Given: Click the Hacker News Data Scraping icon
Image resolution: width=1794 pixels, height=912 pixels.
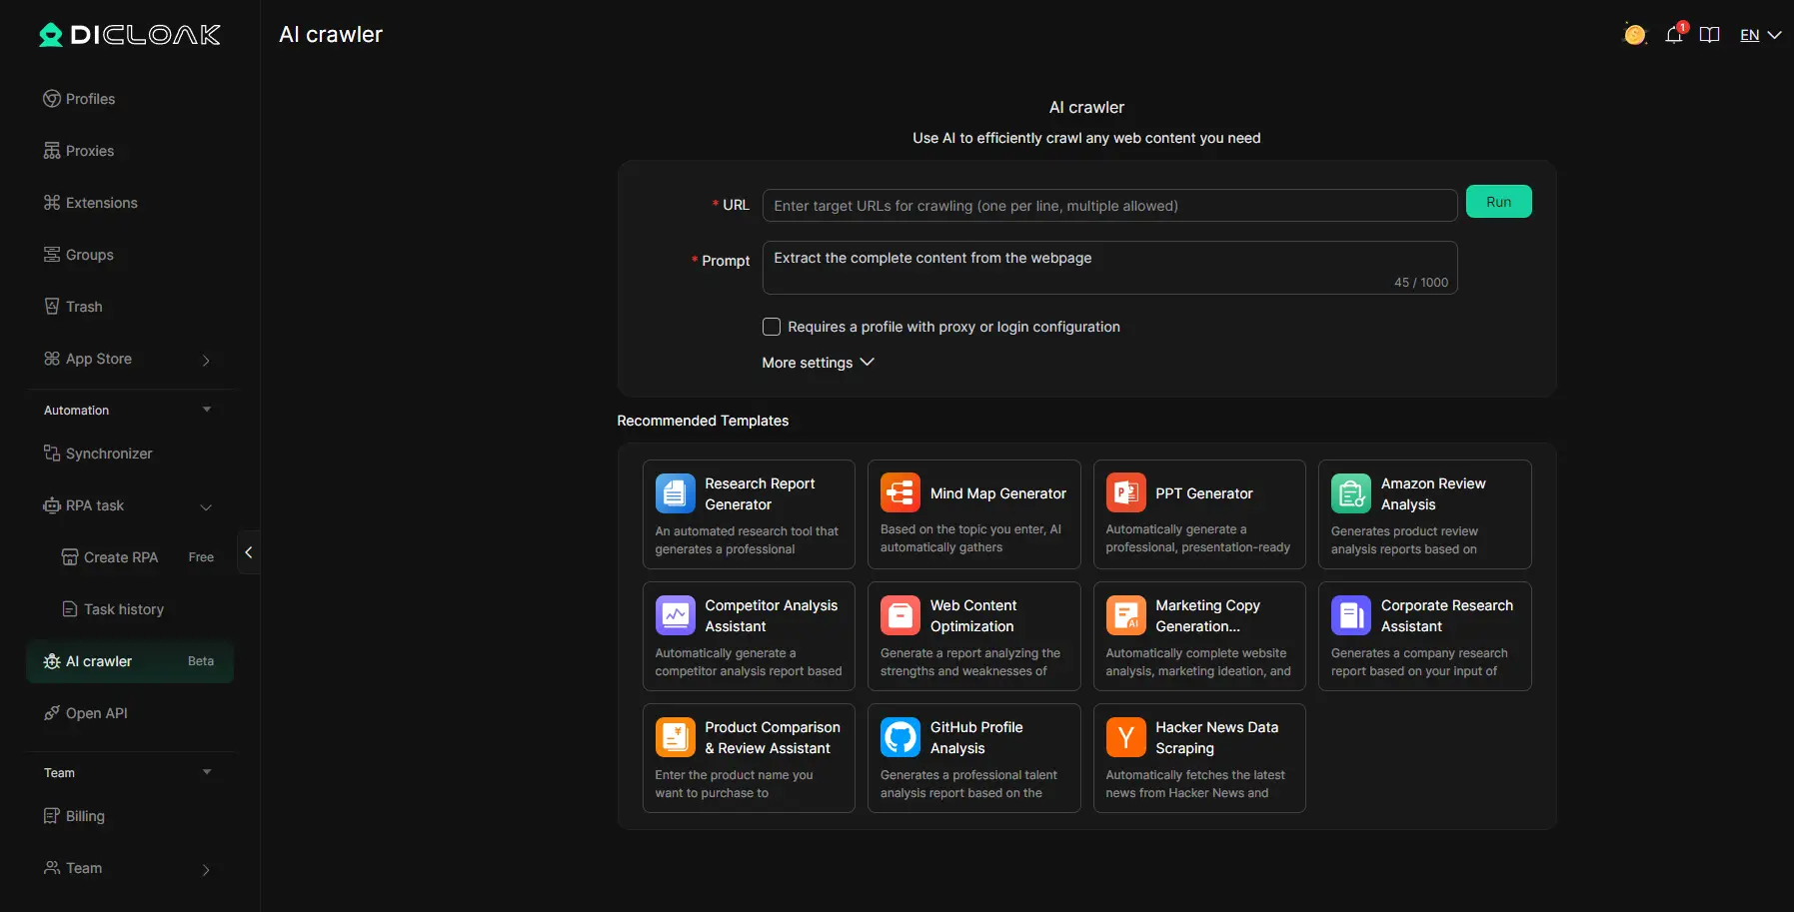Looking at the screenshot, I should [1125, 738].
